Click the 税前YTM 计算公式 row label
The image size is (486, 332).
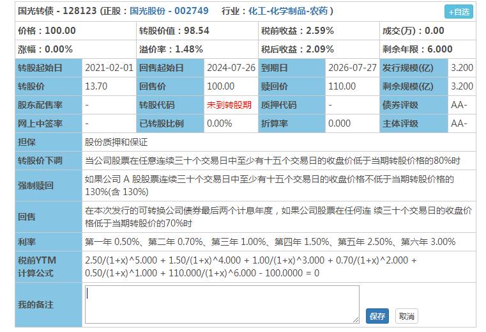pos(49,267)
